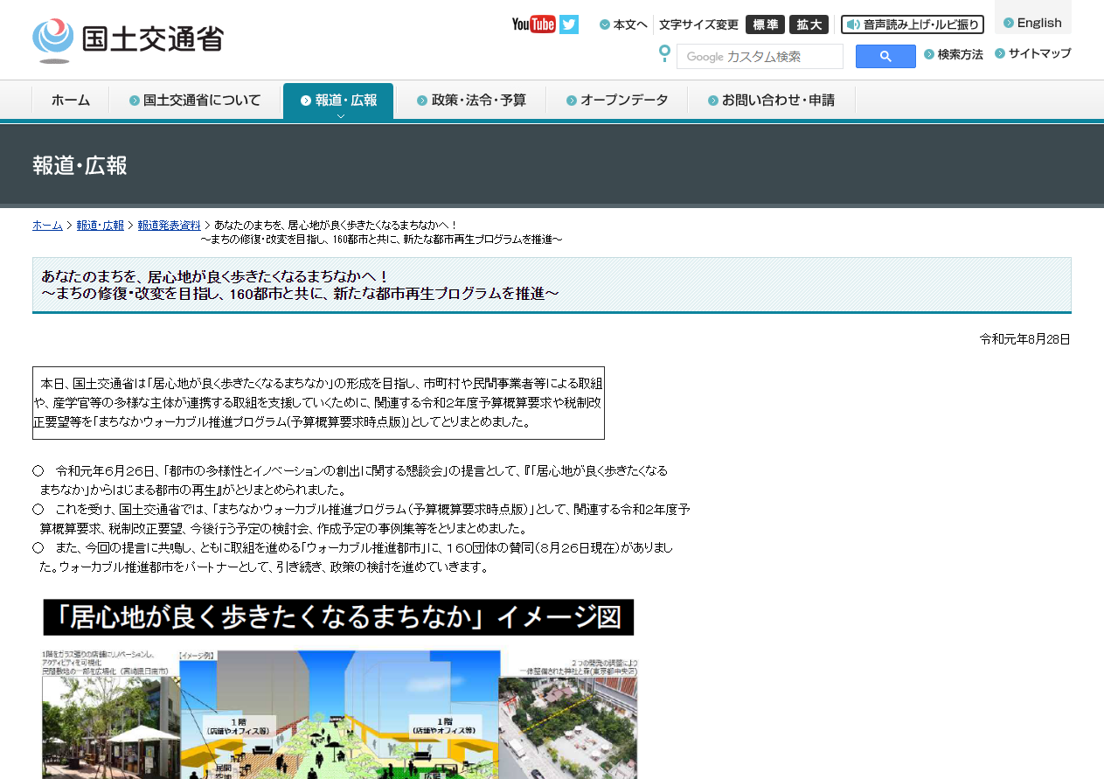Open the 報道発表資料 breadcrumb link
The image size is (1104, 779).
pos(169,225)
